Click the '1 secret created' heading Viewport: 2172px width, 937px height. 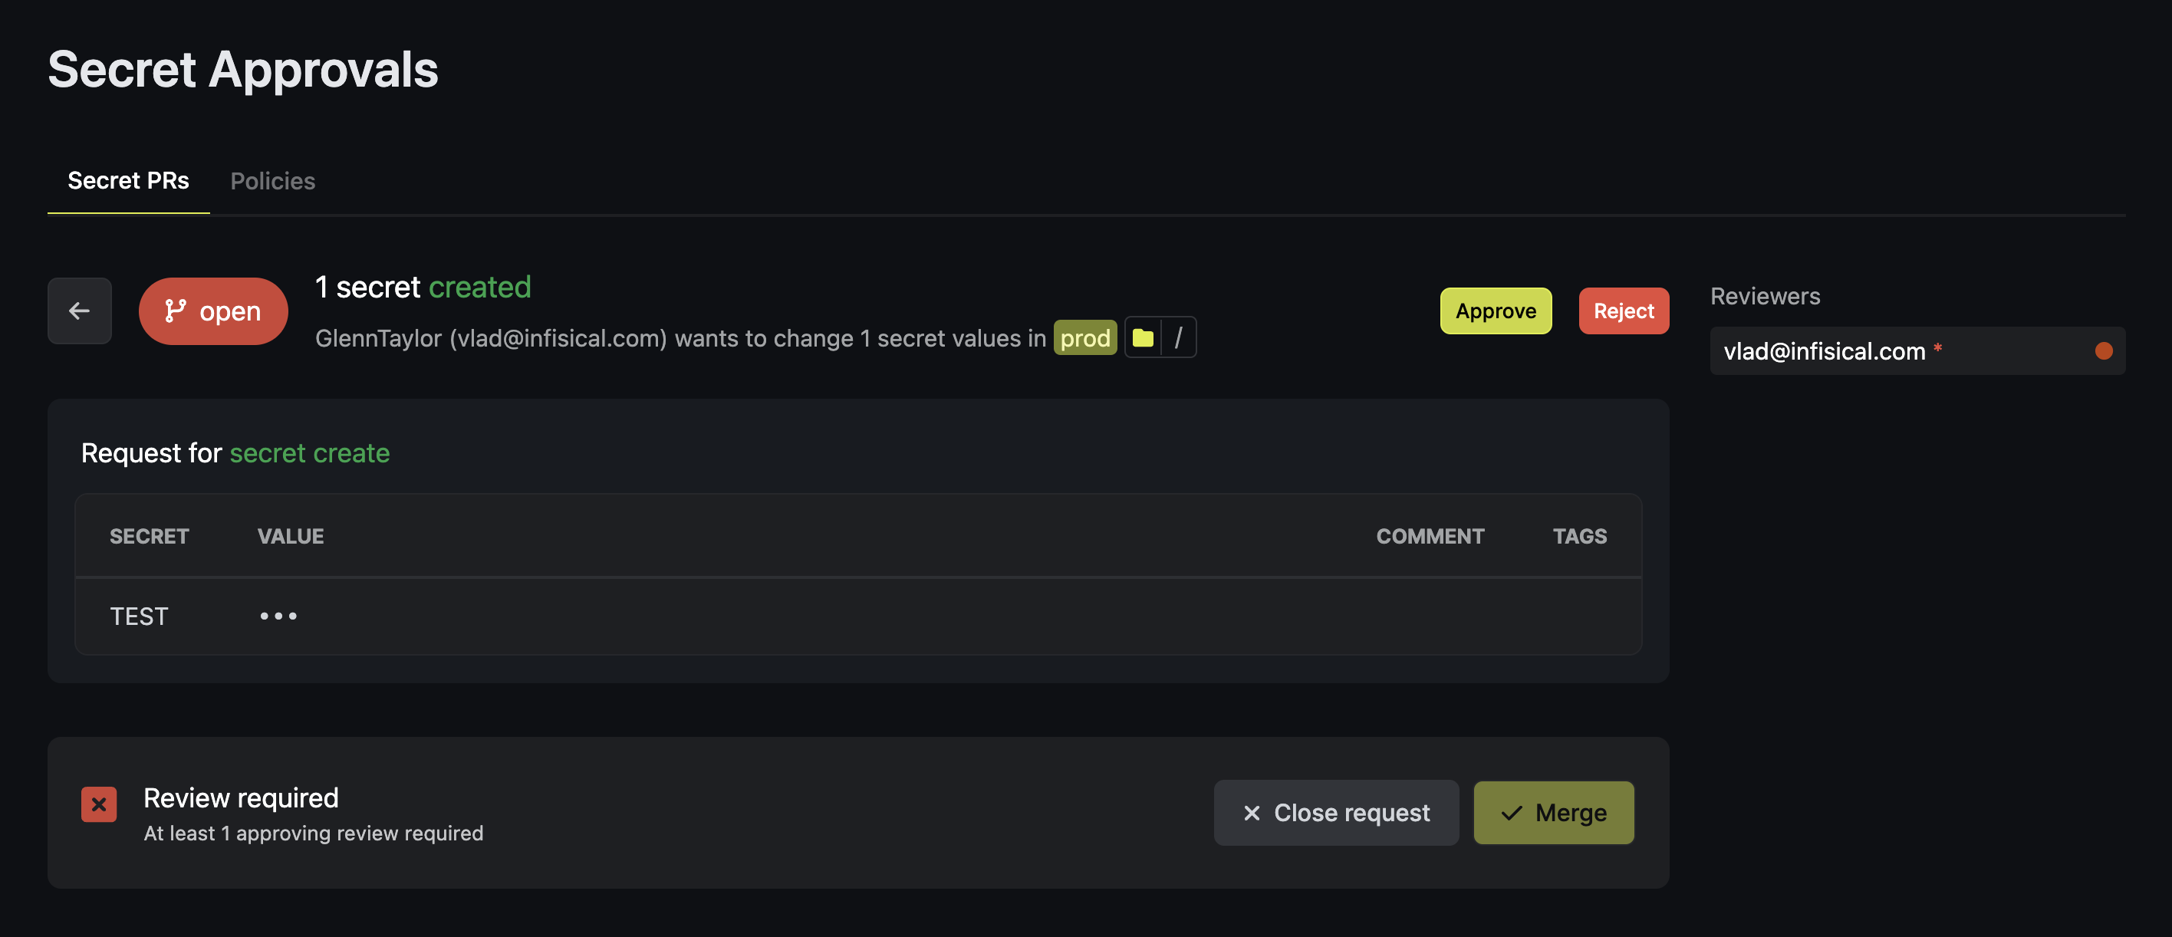(423, 287)
